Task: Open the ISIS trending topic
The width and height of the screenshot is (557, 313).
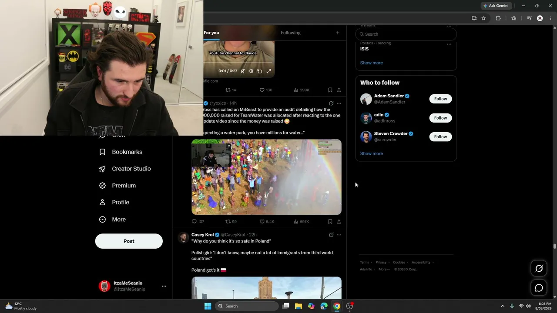Action: pos(364,49)
